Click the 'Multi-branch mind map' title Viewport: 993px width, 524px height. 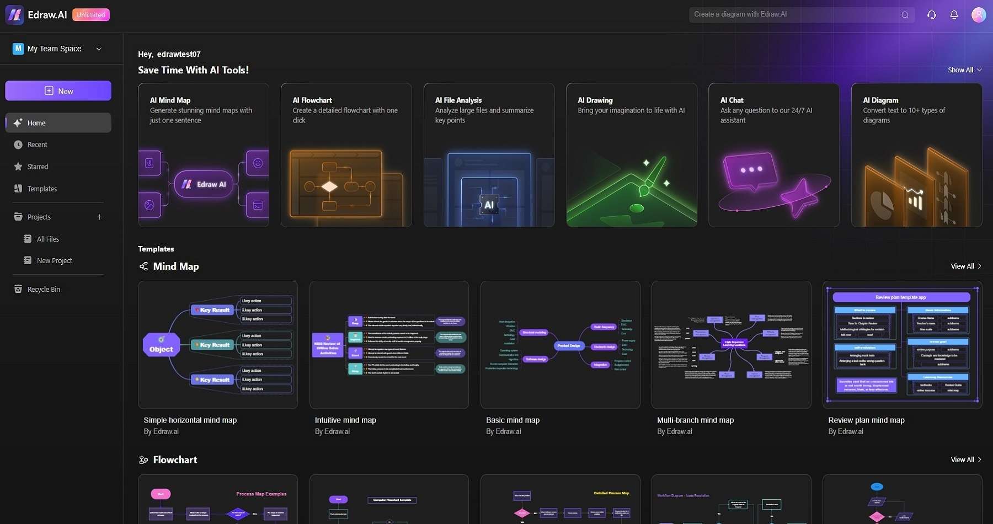696,420
